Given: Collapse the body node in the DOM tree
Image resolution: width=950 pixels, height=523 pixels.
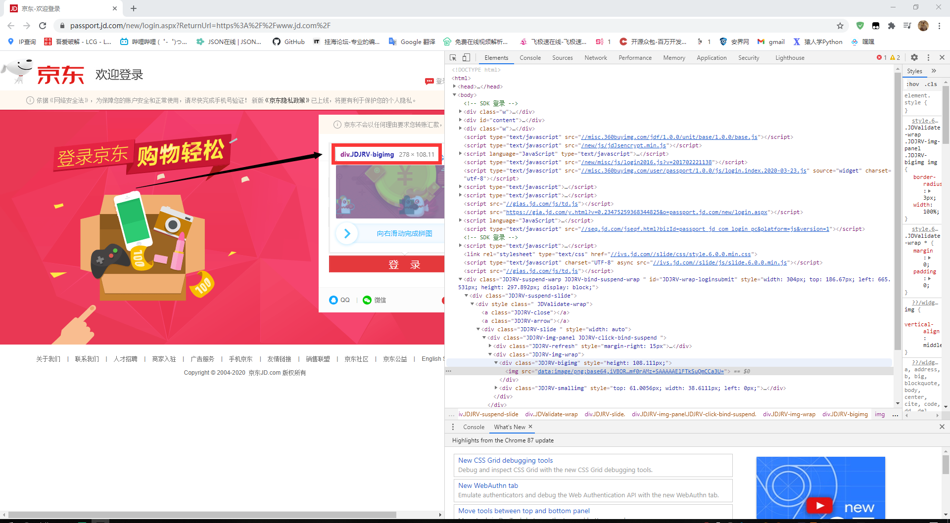Looking at the screenshot, I should coord(455,95).
